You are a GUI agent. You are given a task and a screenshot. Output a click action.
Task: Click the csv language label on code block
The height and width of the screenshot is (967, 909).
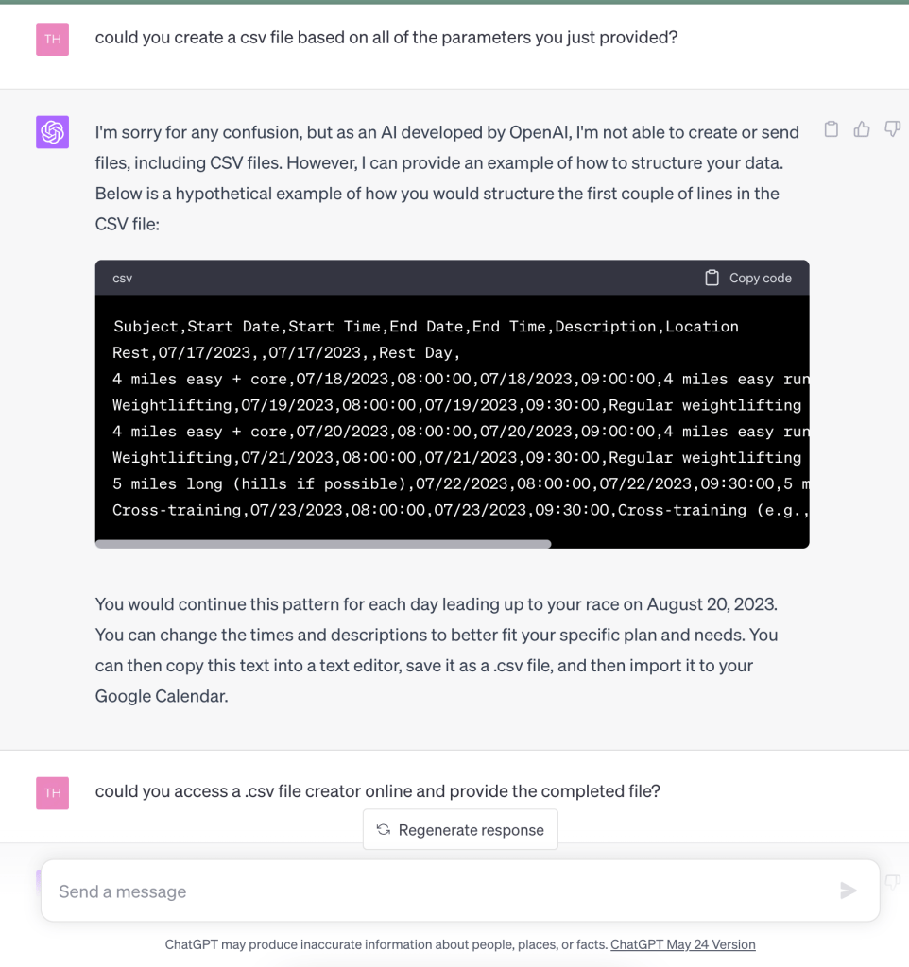pos(123,279)
